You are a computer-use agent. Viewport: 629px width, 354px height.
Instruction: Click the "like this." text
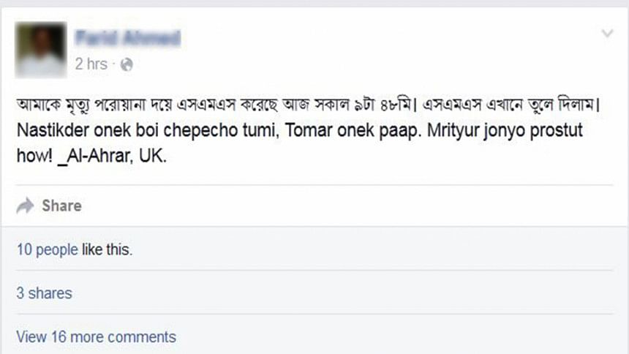(107, 249)
